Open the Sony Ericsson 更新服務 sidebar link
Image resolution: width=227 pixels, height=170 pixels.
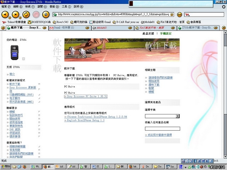pos(23,89)
